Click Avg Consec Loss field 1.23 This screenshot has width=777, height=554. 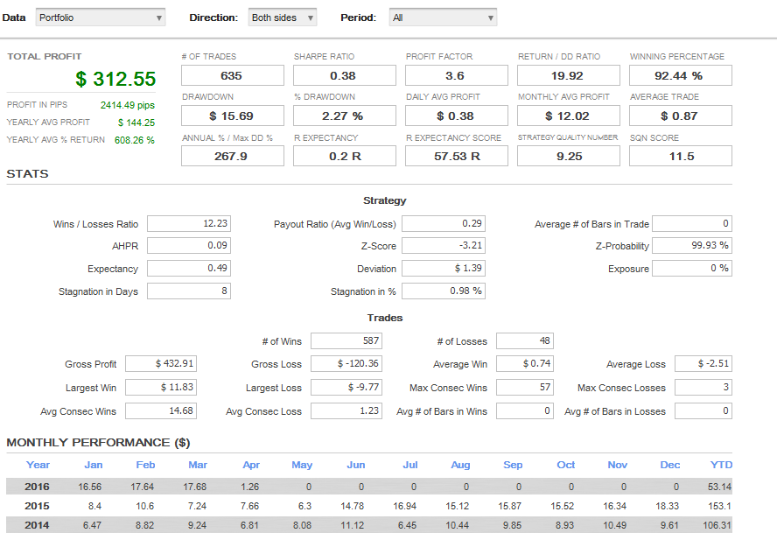point(346,410)
